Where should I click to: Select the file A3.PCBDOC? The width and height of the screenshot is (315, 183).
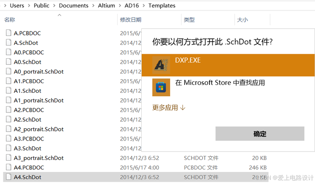29,139
